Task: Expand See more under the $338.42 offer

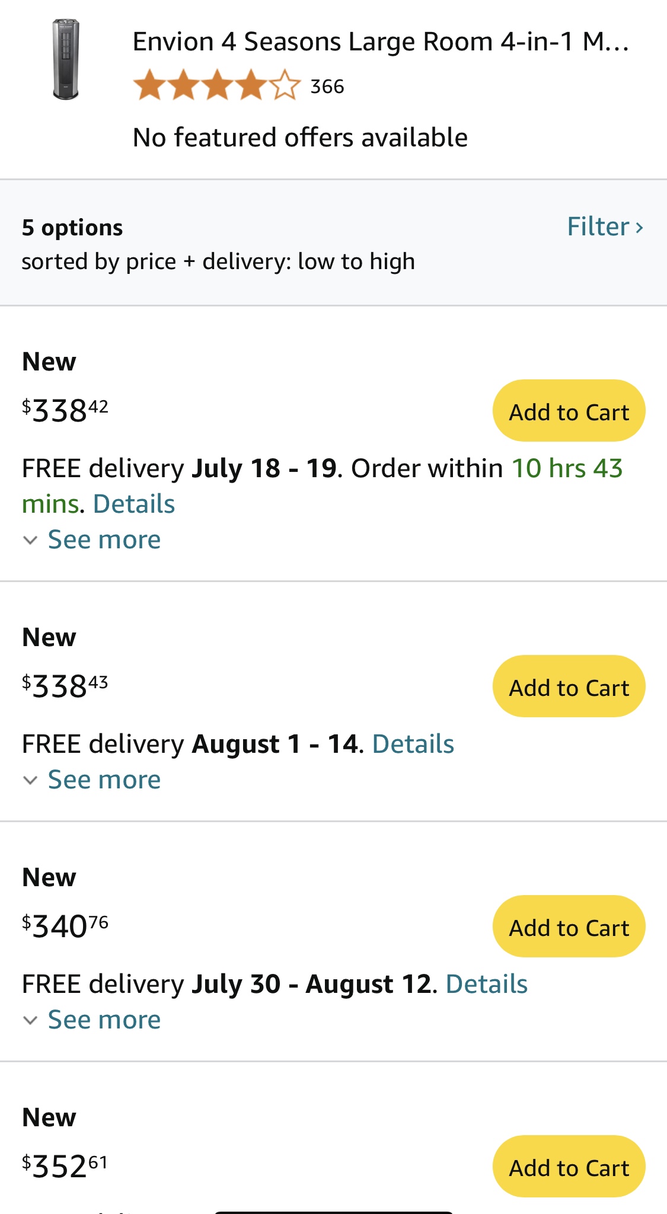Action: tap(104, 539)
